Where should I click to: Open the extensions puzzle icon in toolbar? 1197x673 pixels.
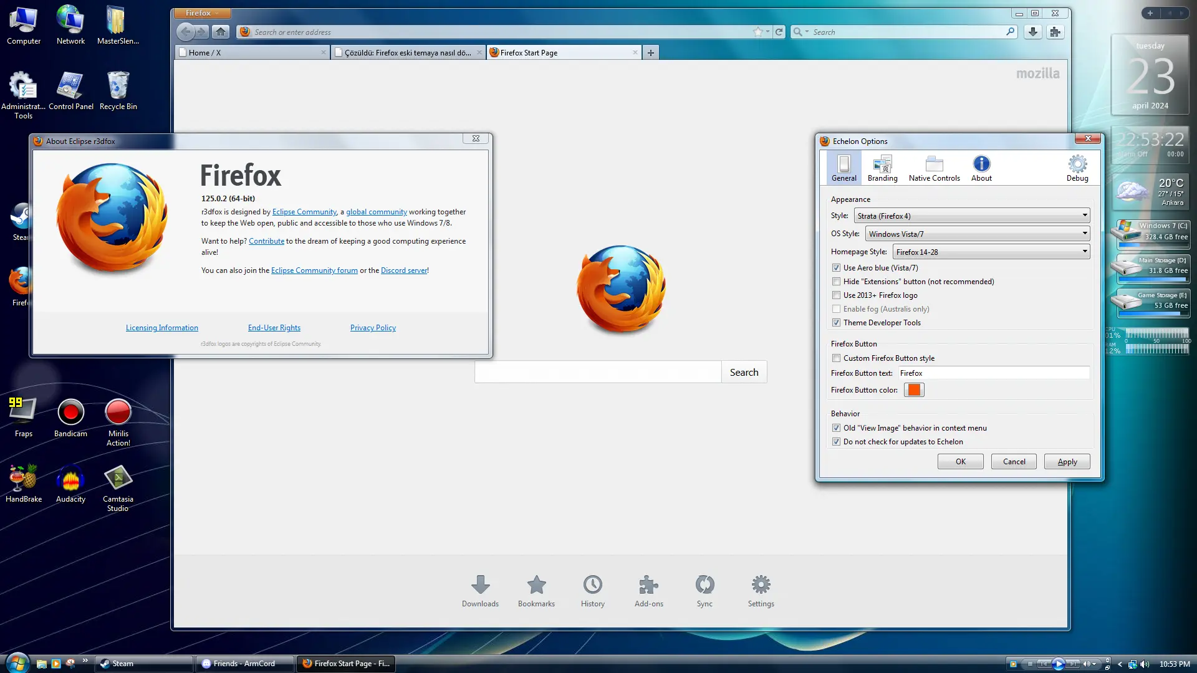tap(1055, 32)
